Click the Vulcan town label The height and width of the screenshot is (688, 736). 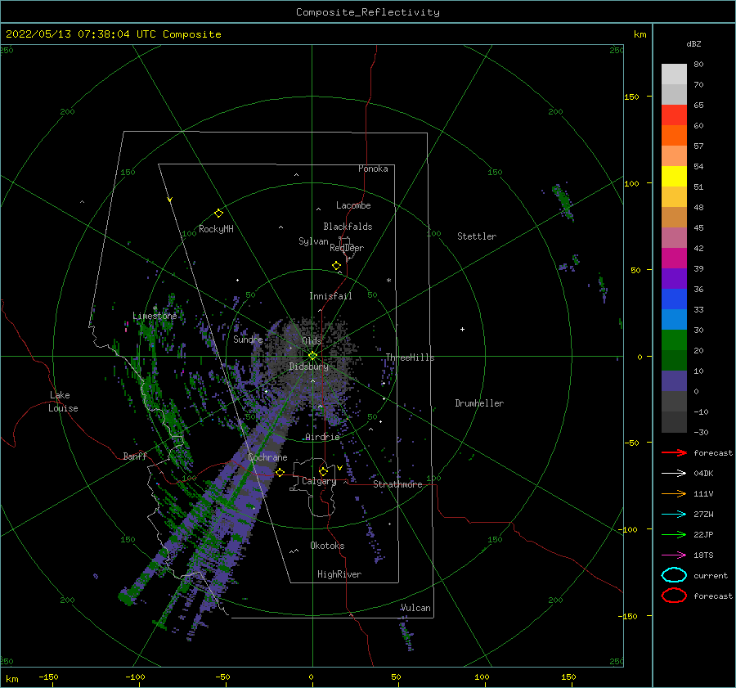tap(415, 608)
